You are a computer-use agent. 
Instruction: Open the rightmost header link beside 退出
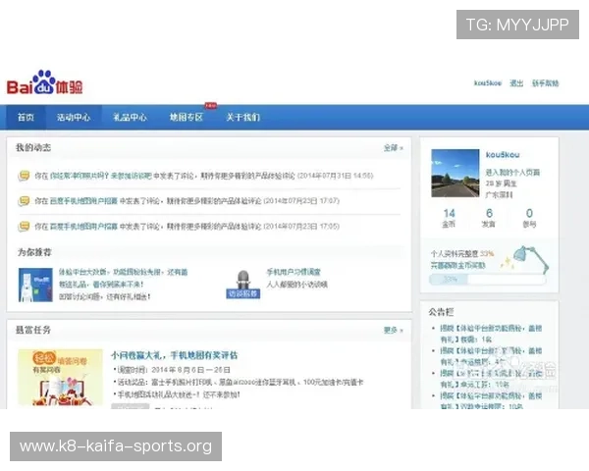(x=546, y=83)
